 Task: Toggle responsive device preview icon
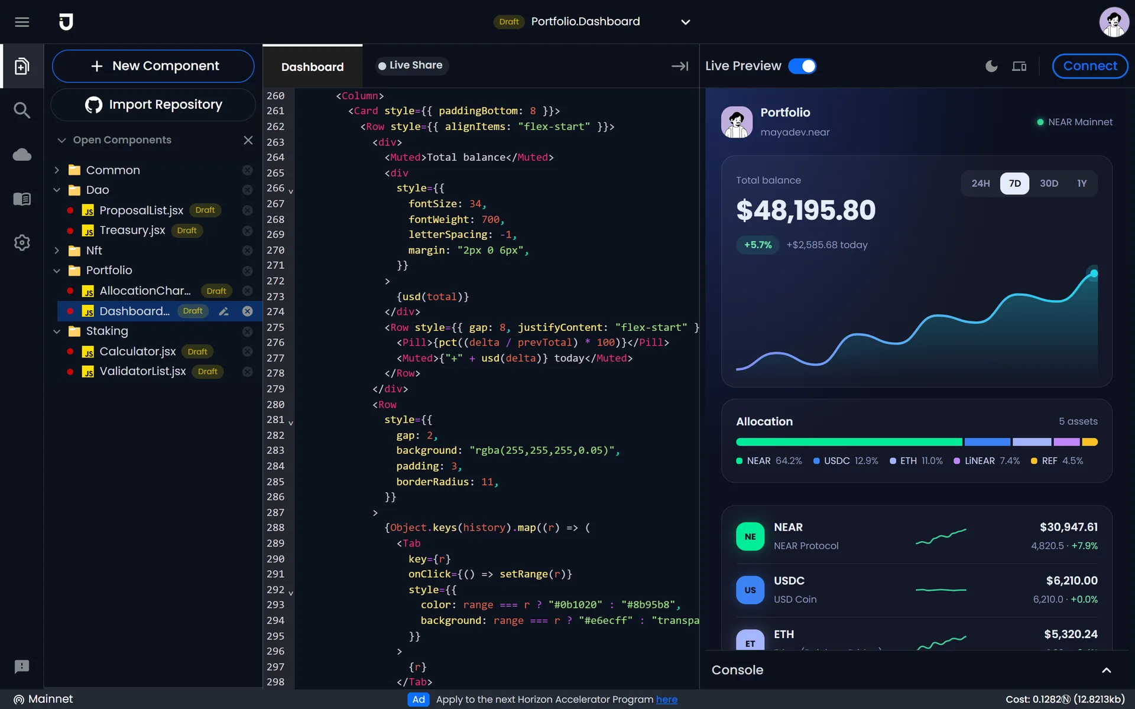tap(1019, 66)
